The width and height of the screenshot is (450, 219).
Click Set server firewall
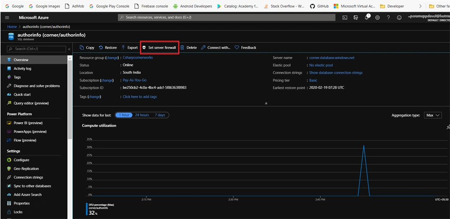(x=159, y=47)
